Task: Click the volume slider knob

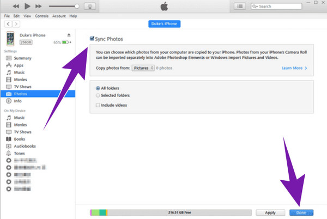Action: tap(77, 6)
